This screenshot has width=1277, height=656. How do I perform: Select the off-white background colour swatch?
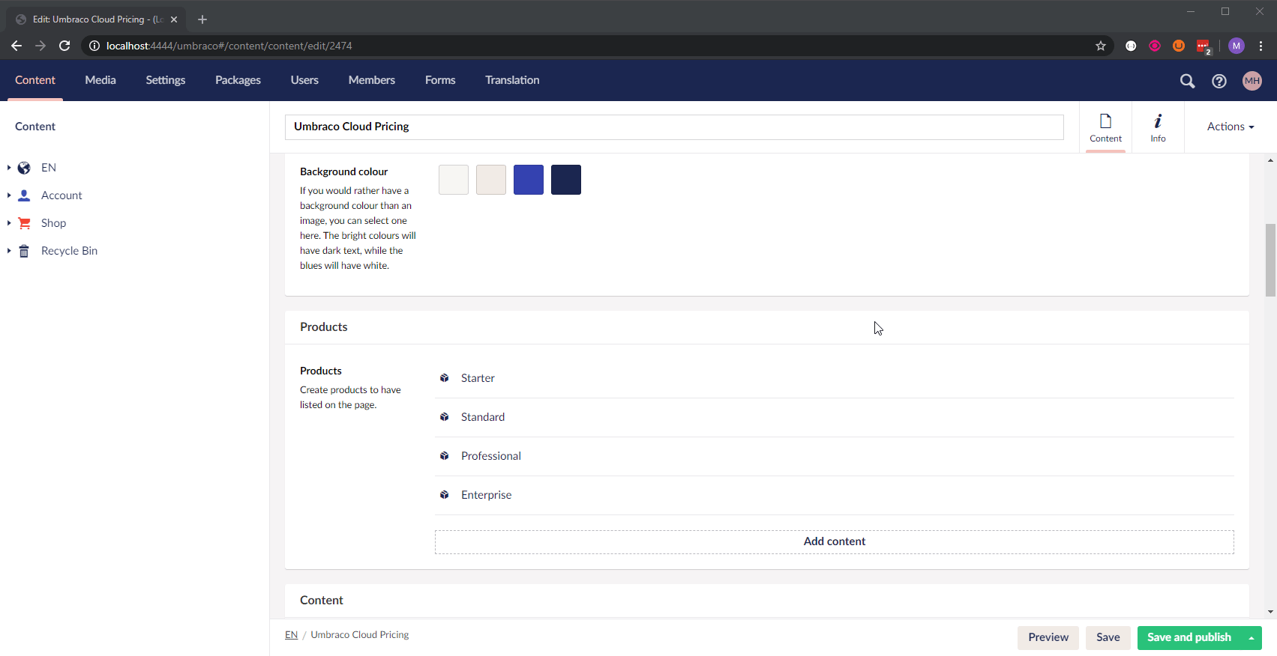pos(454,180)
